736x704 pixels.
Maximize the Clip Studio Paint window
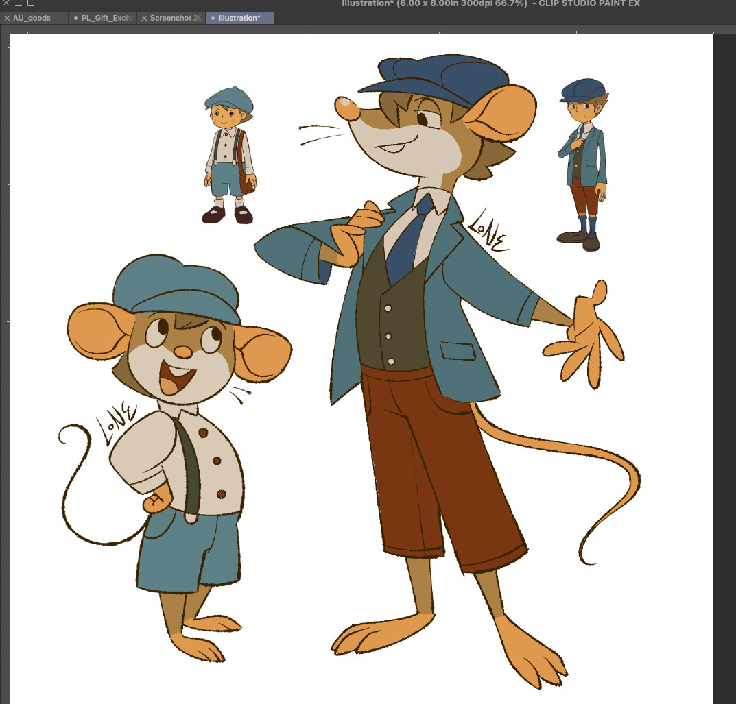30,3
